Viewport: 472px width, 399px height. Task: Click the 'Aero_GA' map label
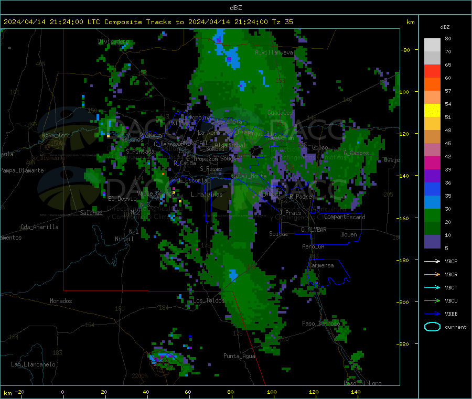coord(313,246)
